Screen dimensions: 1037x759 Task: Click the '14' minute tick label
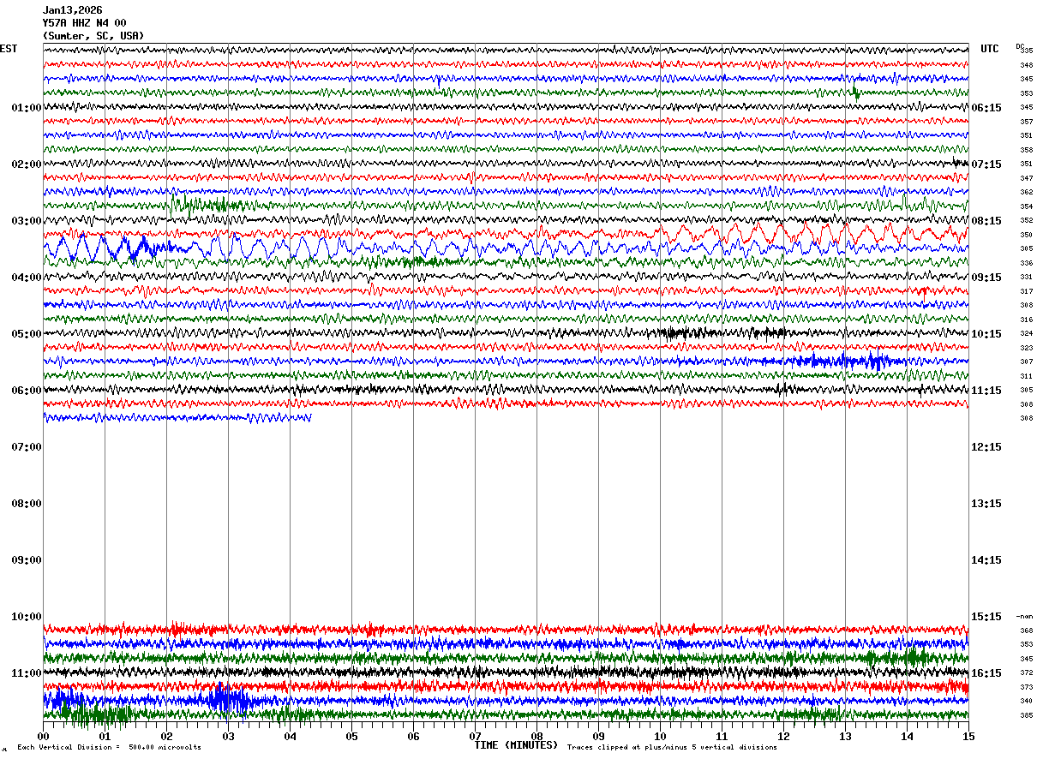tap(907, 736)
